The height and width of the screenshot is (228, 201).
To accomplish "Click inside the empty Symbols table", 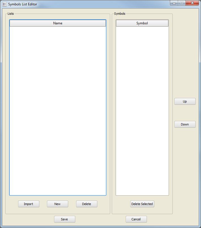I will pos(142,110).
